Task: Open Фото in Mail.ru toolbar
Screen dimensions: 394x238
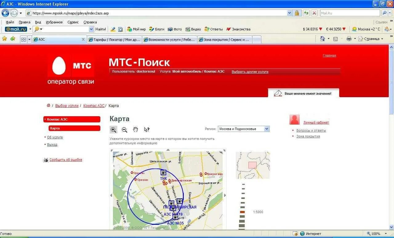Action: pos(175,29)
